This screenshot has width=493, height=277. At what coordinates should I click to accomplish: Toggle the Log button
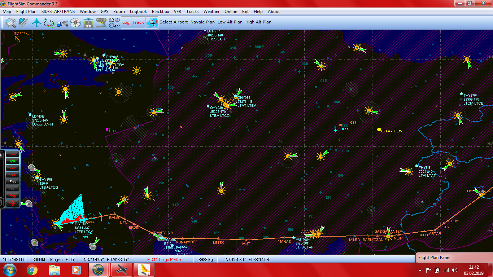[126, 22]
